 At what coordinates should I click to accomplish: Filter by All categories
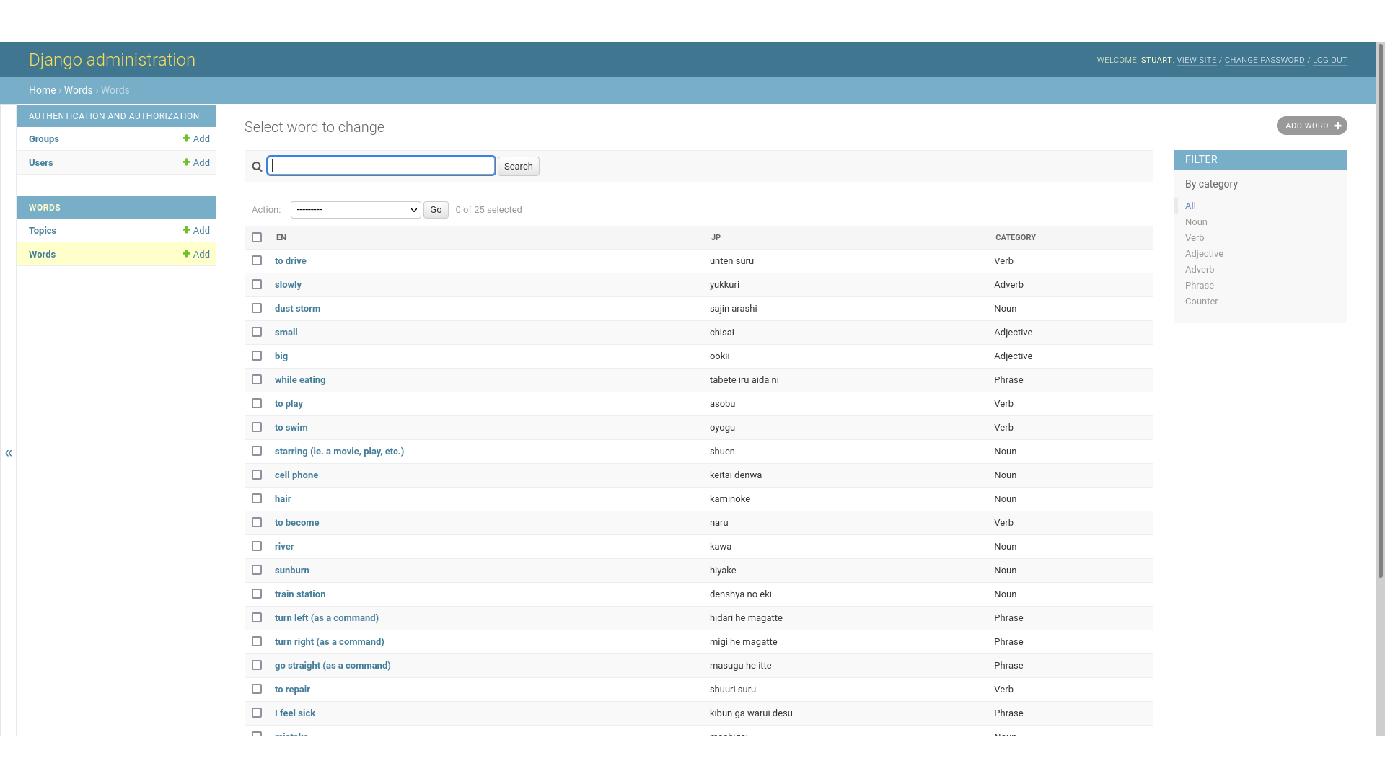point(1190,206)
